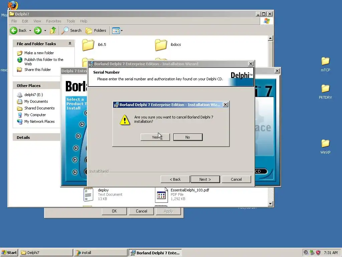Open My Documents in Other Places
Image resolution: width=342 pixels, height=257 pixels.
pos(36,101)
